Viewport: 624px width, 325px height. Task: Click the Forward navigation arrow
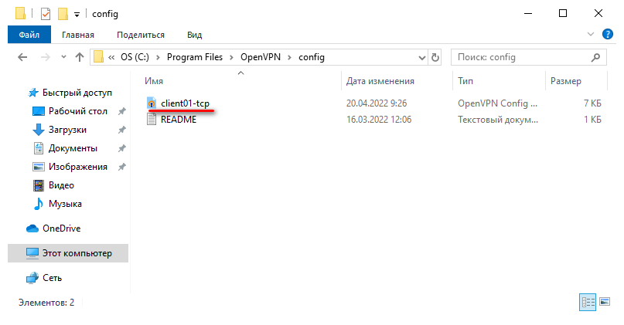tap(46, 57)
